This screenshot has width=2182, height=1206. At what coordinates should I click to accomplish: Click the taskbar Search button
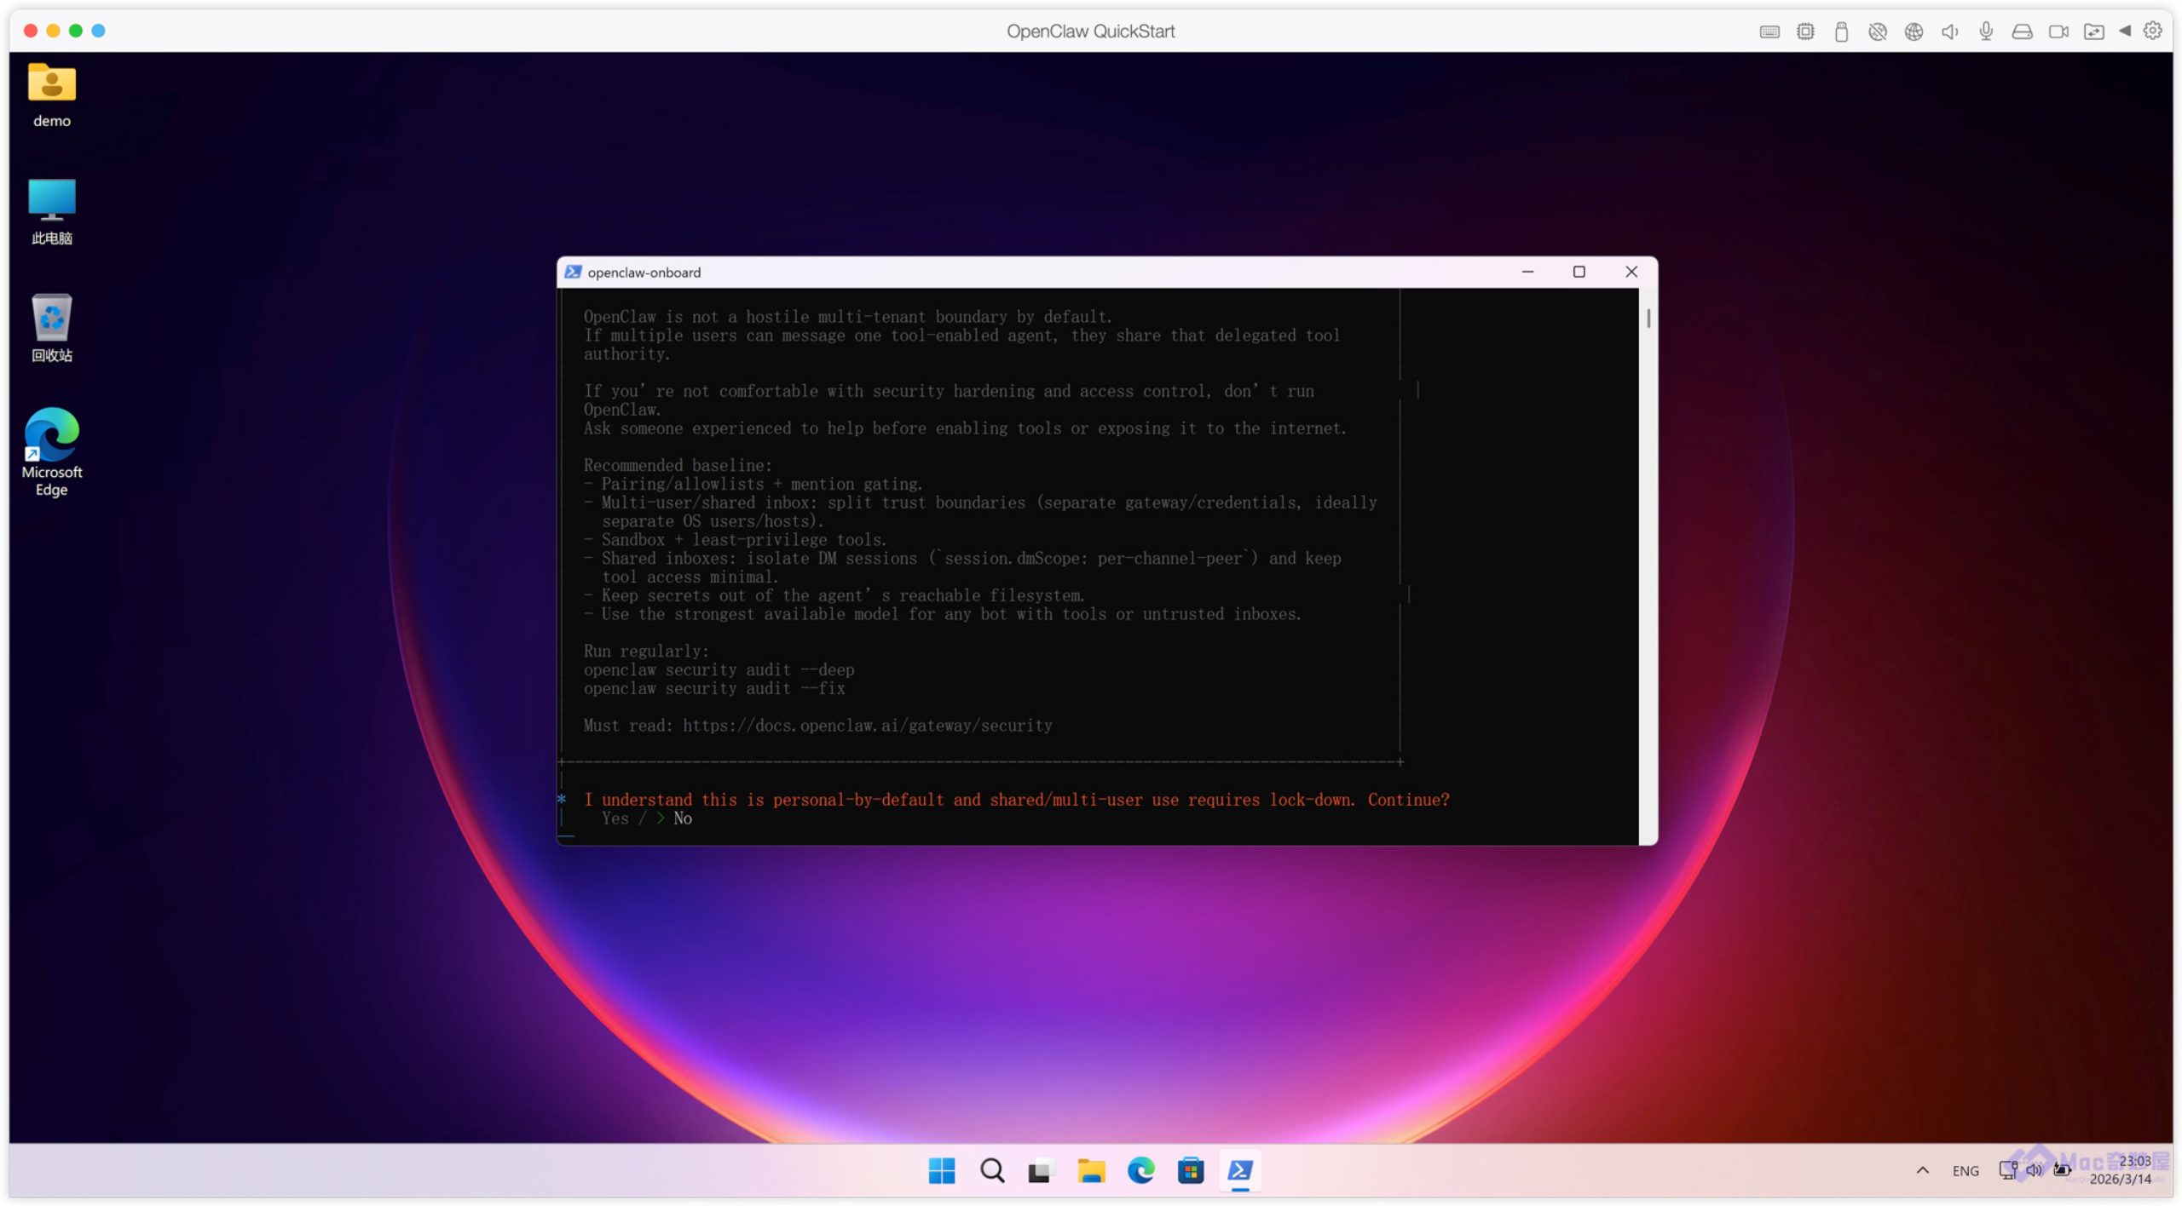coord(991,1171)
